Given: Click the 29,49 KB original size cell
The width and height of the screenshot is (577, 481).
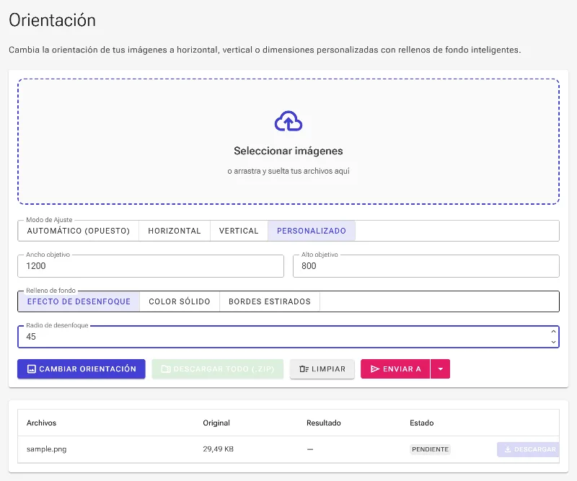Looking at the screenshot, I should point(219,449).
